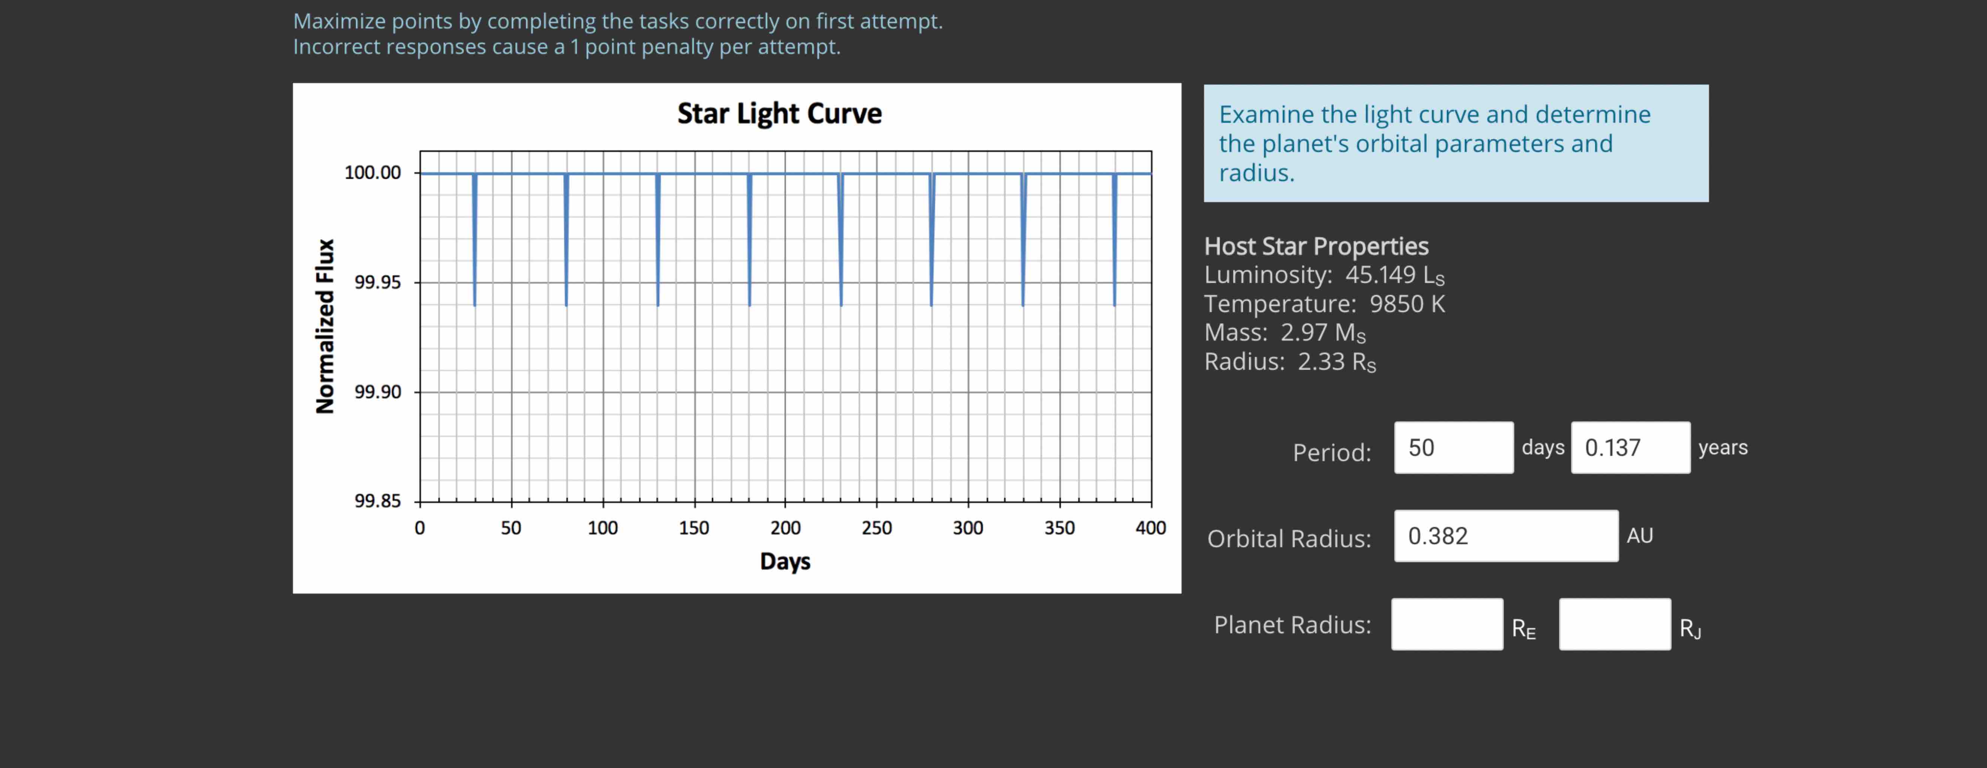Click the 99.95 y-axis label
The width and height of the screenshot is (1987, 768).
[377, 283]
